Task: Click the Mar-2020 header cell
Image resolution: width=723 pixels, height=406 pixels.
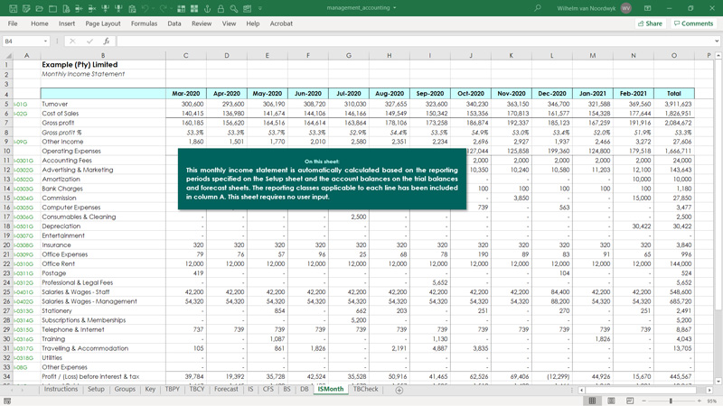Action: (x=186, y=94)
